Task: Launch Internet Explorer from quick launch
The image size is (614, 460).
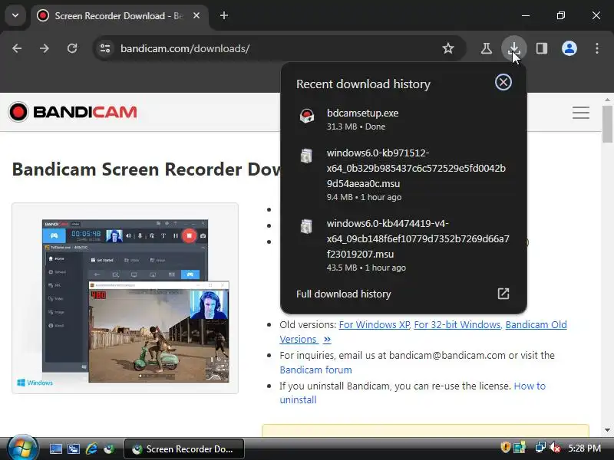Action: tap(91, 449)
